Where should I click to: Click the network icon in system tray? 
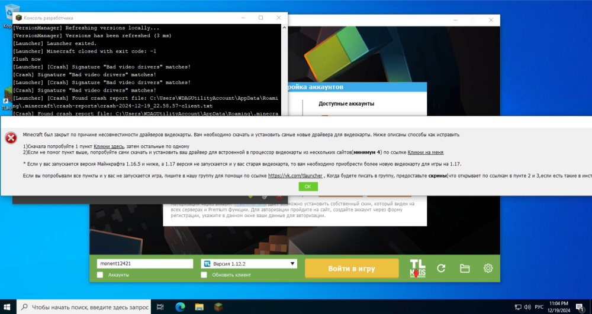pyautogui.click(x=518, y=307)
